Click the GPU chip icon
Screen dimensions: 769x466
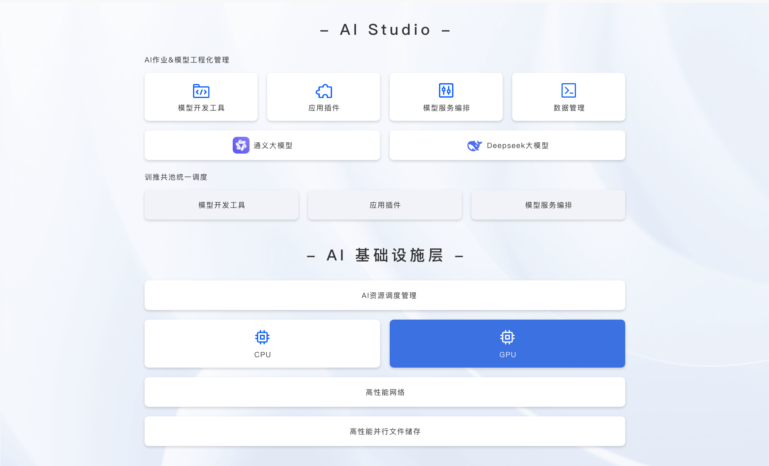pyautogui.click(x=507, y=337)
